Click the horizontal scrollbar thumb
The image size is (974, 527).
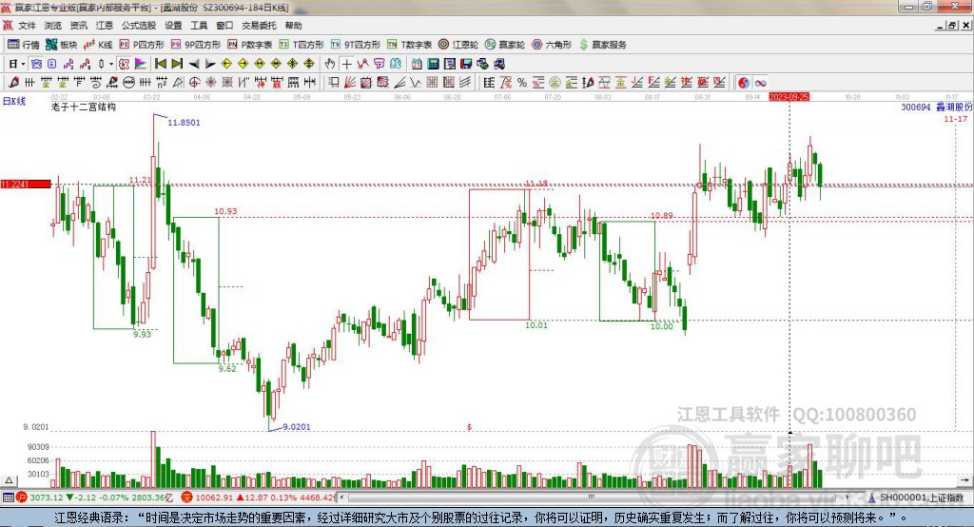tap(591, 498)
